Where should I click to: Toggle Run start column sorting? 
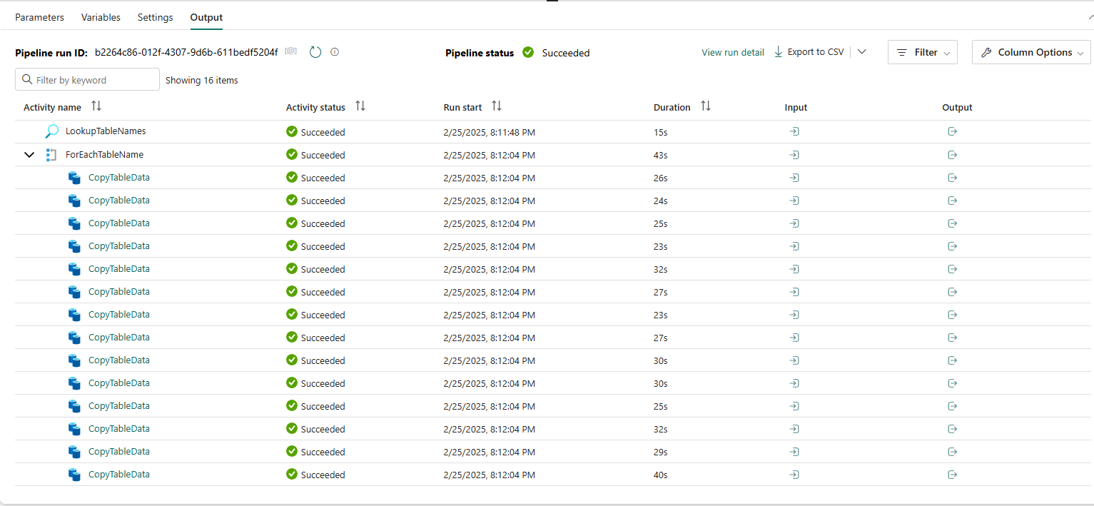point(497,106)
